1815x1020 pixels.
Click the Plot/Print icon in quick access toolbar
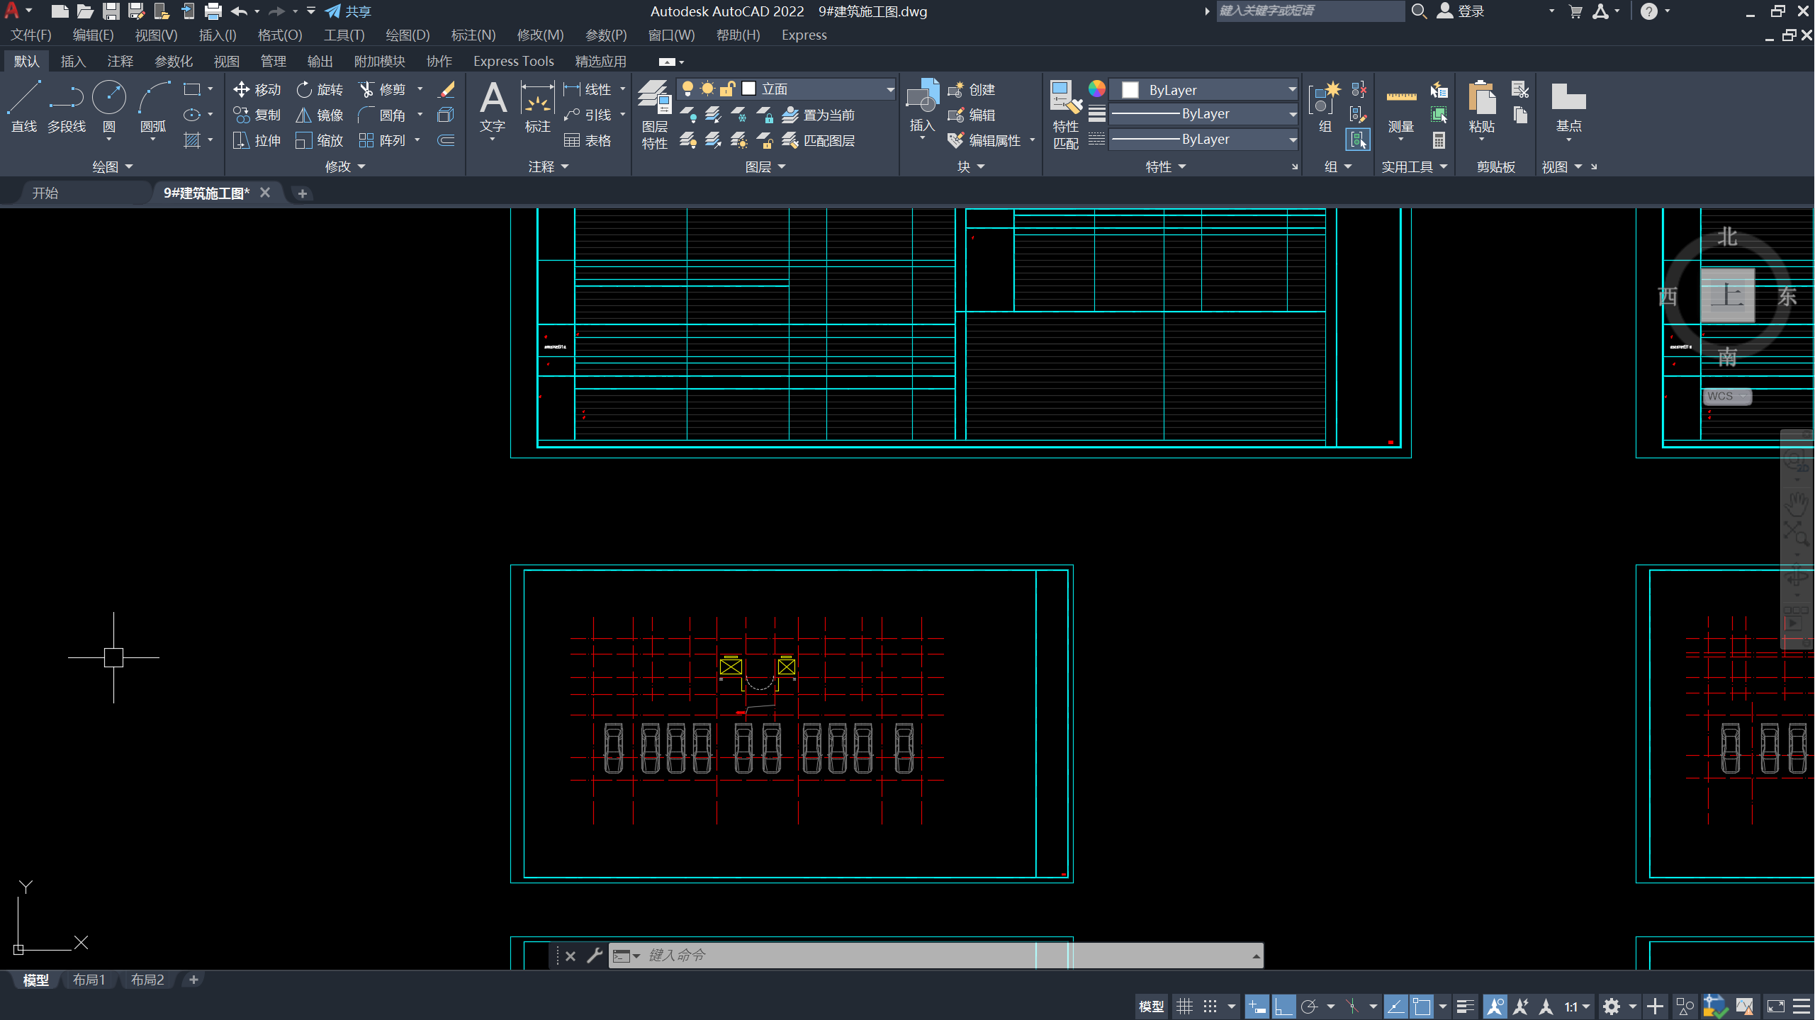click(213, 11)
